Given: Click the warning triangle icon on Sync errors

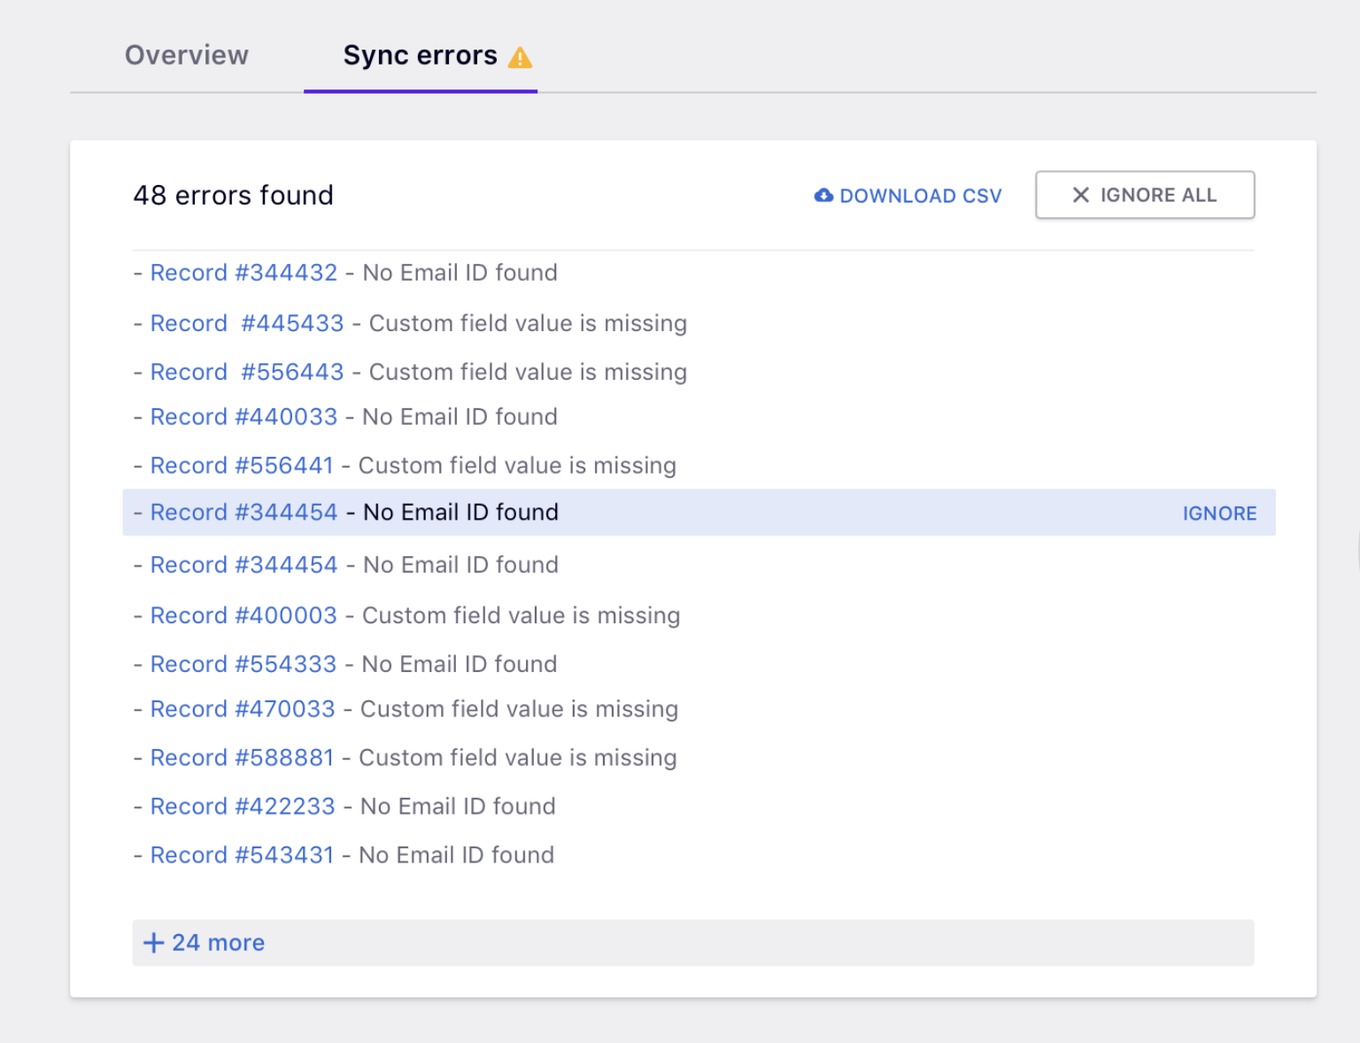Looking at the screenshot, I should 520,58.
